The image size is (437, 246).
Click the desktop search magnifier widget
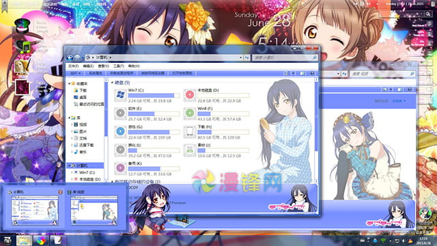tap(428, 14)
